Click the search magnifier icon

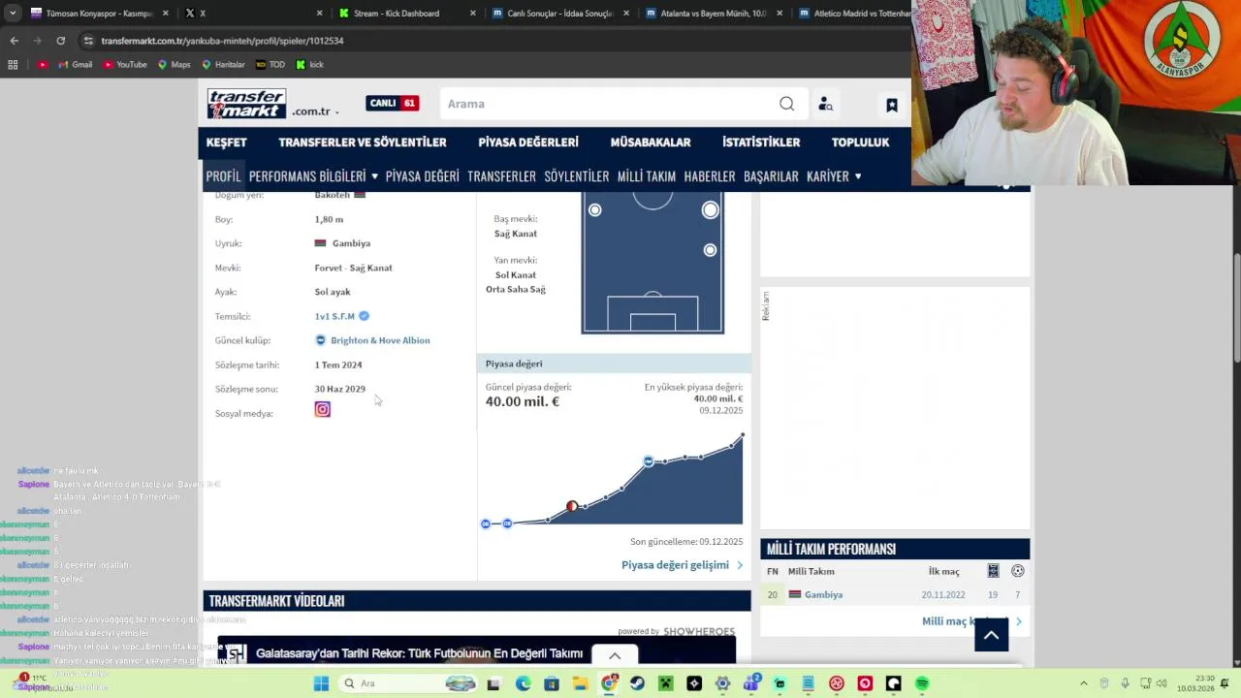[x=786, y=104]
